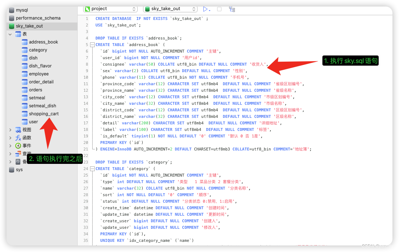Select the sky_take_out database icon in sidebar
Viewport: 399px width, 252px height.
pos(12,26)
